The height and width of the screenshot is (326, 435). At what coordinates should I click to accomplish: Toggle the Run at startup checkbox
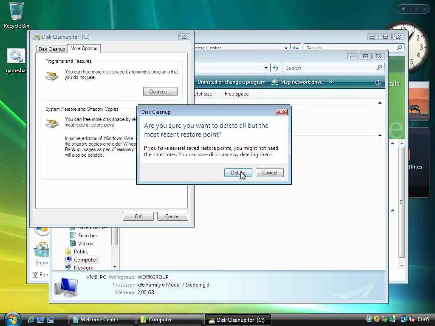point(35,275)
